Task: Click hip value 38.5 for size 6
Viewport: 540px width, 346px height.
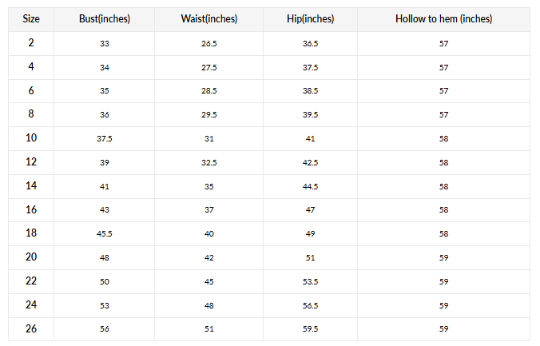Action: (x=310, y=90)
